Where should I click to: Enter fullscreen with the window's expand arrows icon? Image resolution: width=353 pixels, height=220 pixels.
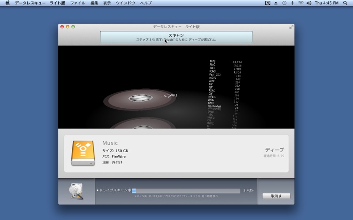pos(291,27)
